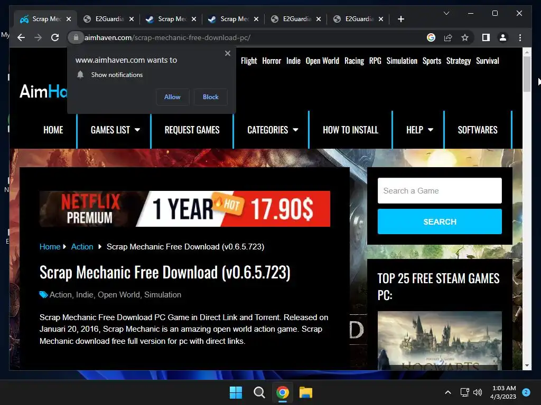Open Chrome's three-dot menu
This screenshot has width=541, height=405.
(520, 37)
